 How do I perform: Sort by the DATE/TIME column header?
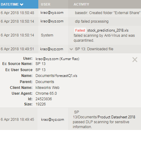tap(19, 4)
